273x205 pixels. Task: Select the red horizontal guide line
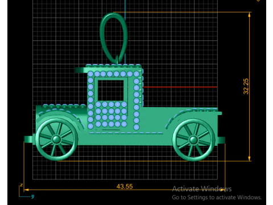click(x=180, y=87)
